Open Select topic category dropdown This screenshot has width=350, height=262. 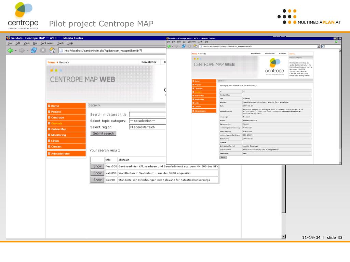point(148,121)
